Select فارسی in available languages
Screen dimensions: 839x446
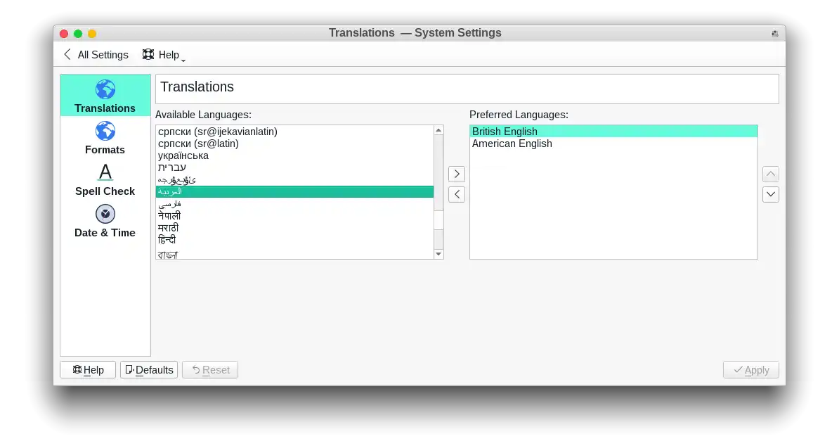[x=294, y=203]
